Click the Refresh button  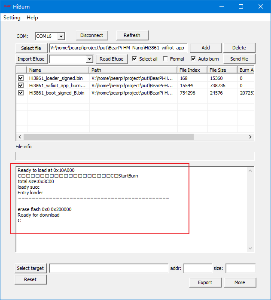point(132,35)
